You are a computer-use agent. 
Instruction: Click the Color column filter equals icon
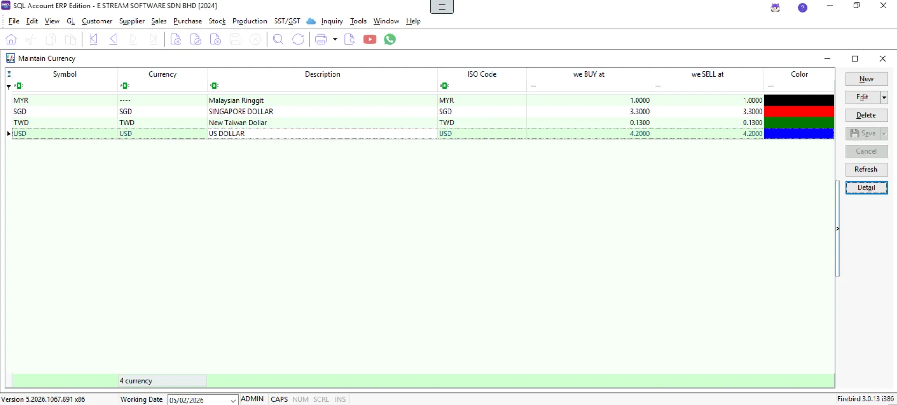[771, 85]
